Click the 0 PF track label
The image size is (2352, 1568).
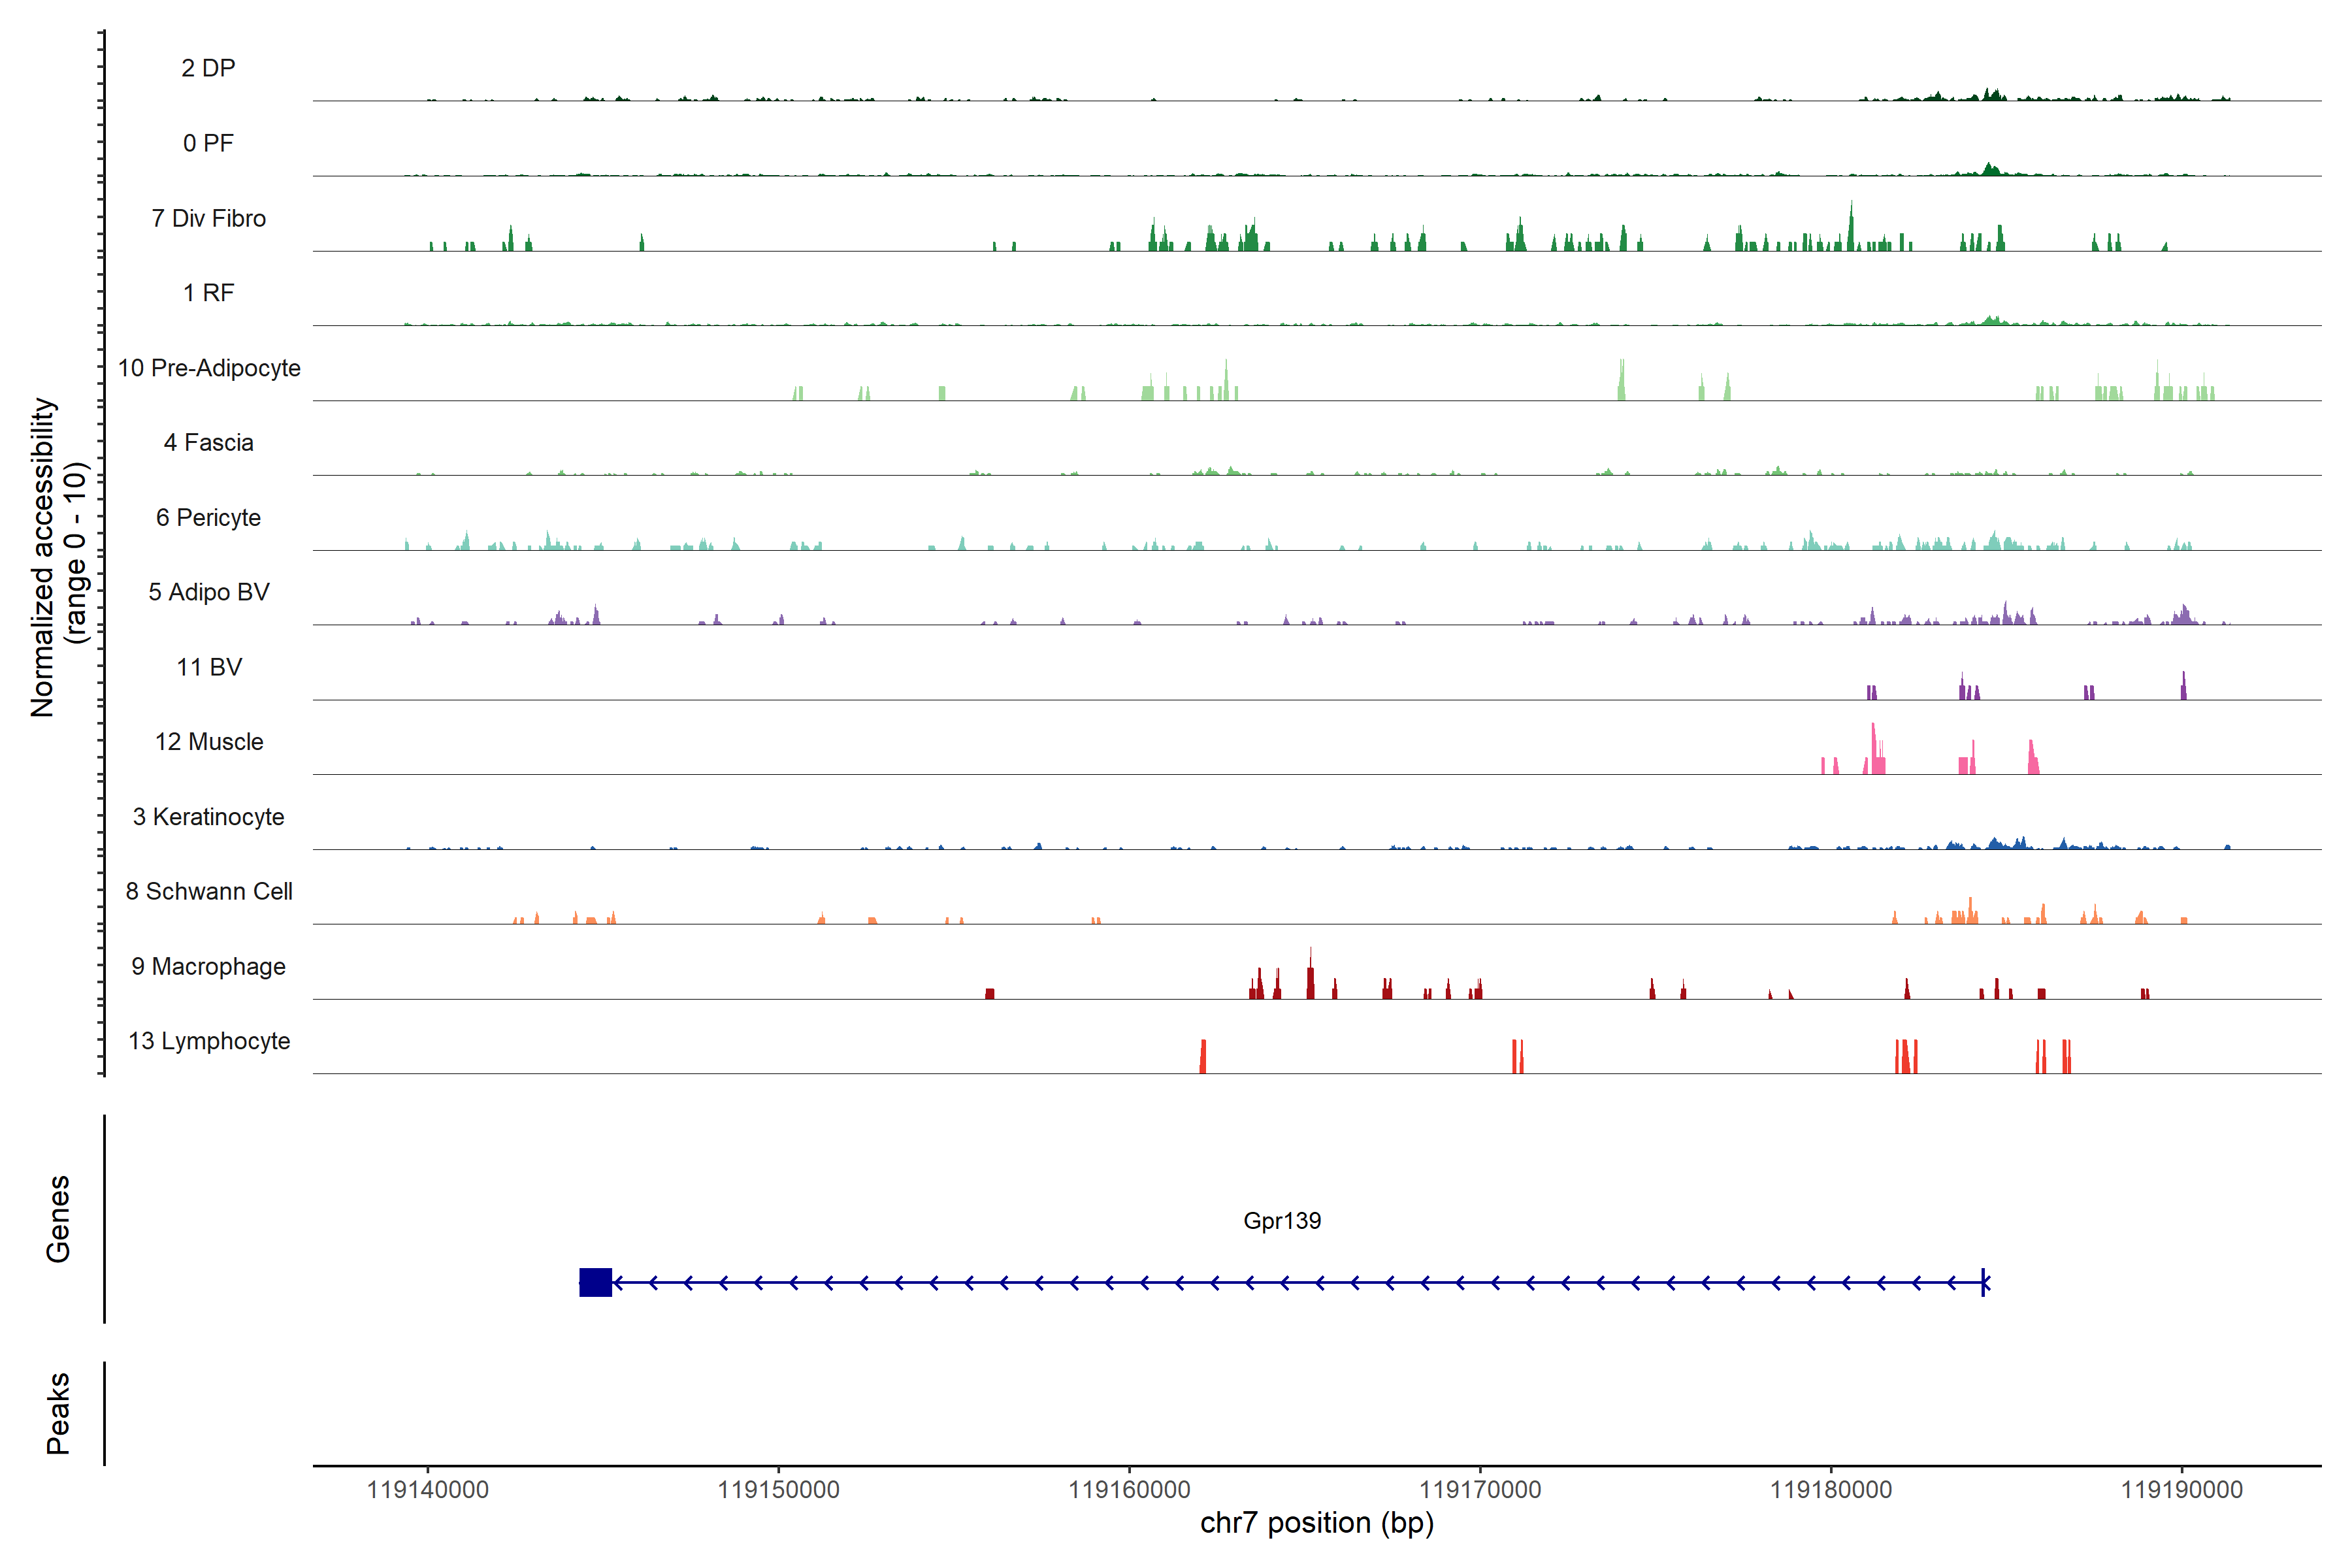pyautogui.click(x=208, y=143)
